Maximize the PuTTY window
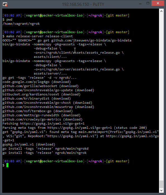 pyautogui.click(x=148, y=3)
